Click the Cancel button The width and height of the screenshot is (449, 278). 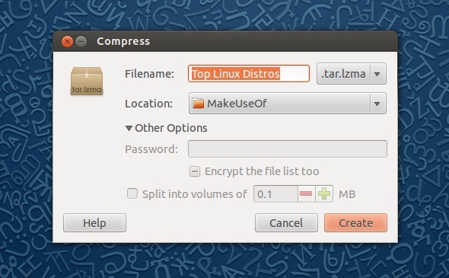pos(286,222)
